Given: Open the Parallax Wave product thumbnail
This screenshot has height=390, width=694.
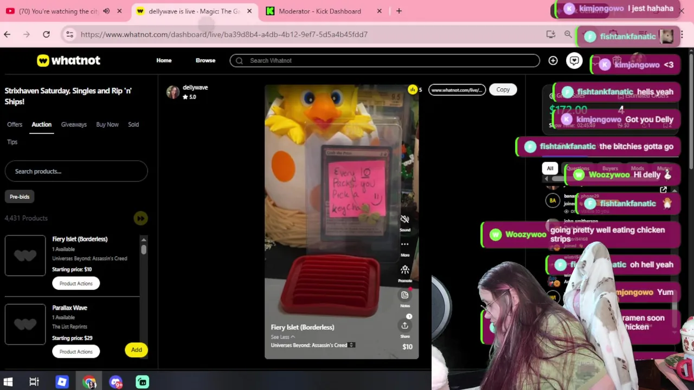Looking at the screenshot, I should coord(25,324).
